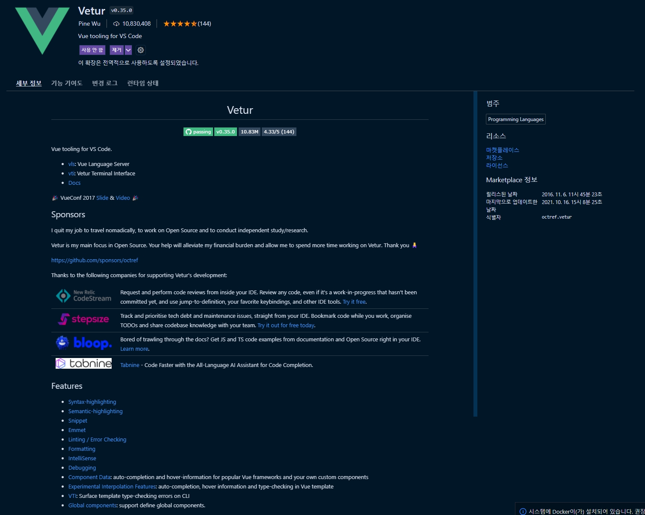
Task: Click the vertical page scrollbar
Action: (x=475, y=252)
